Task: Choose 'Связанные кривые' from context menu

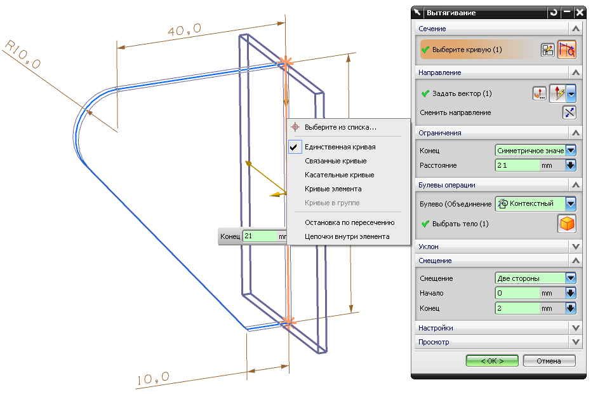Action: 335,161
